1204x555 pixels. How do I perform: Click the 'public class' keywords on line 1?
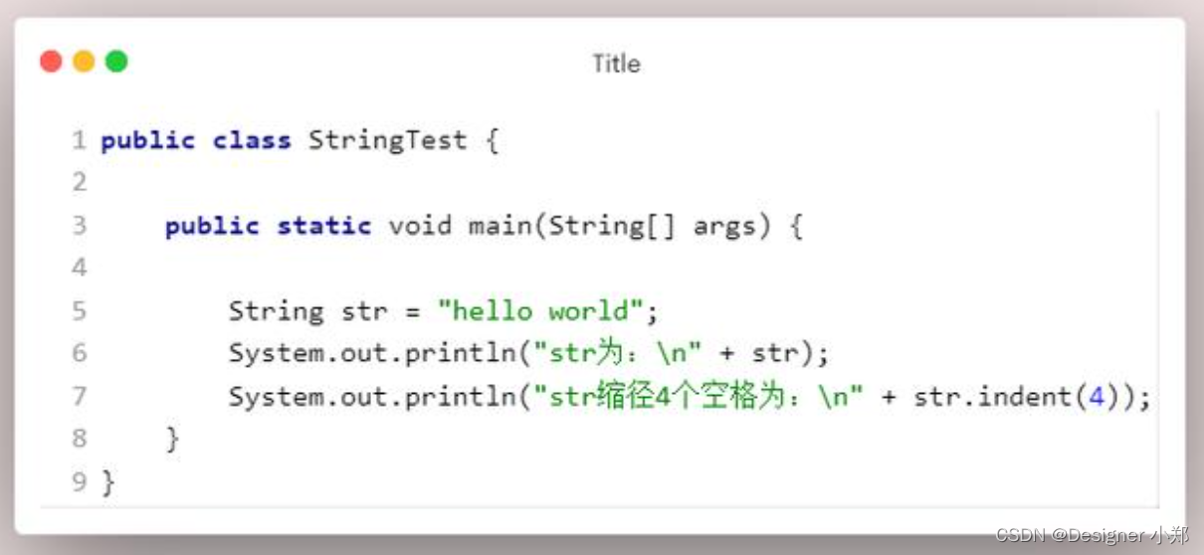[x=196, y=140]
